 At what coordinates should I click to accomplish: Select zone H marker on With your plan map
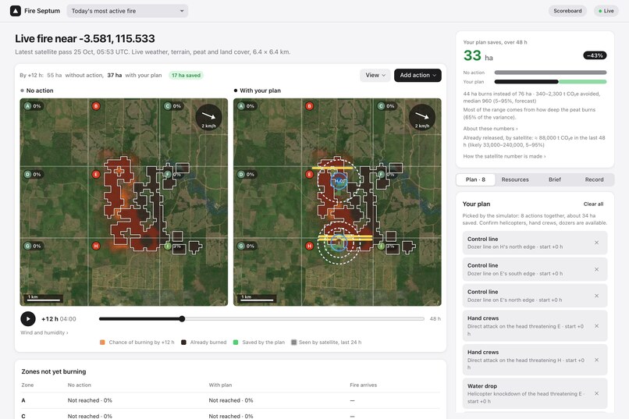(309, 246)
